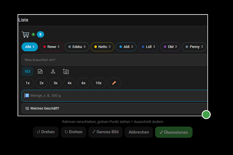Filter list by Rewe
The height and width of the screenshot is (155, 233).
pyautogui.click(x=51, y=47)
